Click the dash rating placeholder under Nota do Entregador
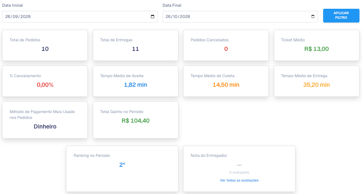Viewport: 362px width, 194px height. point(239,165)
